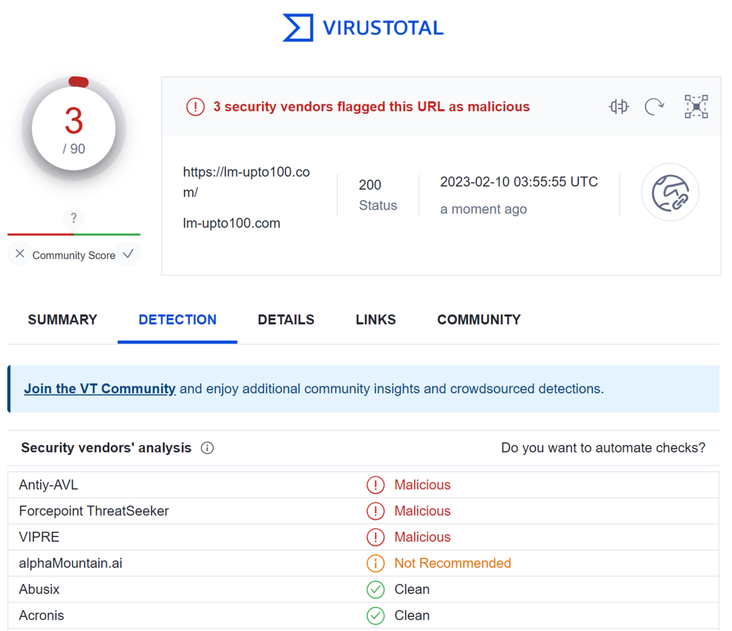
Task: Switch to the Details tab
Action: click(x=286, y=319)
